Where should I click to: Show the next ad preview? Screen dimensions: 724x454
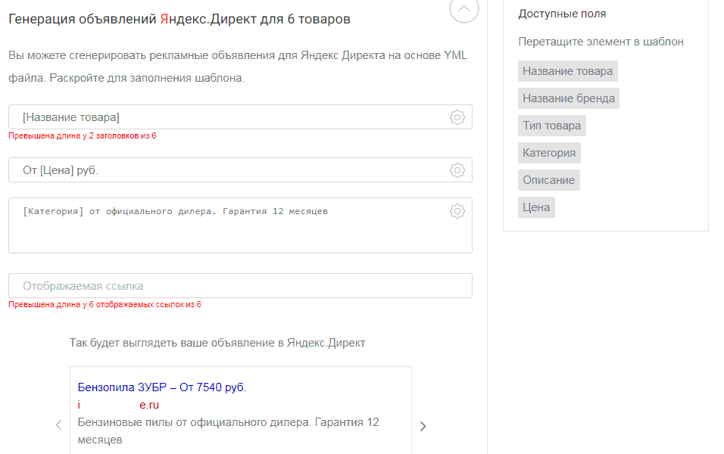pos(423,426)
